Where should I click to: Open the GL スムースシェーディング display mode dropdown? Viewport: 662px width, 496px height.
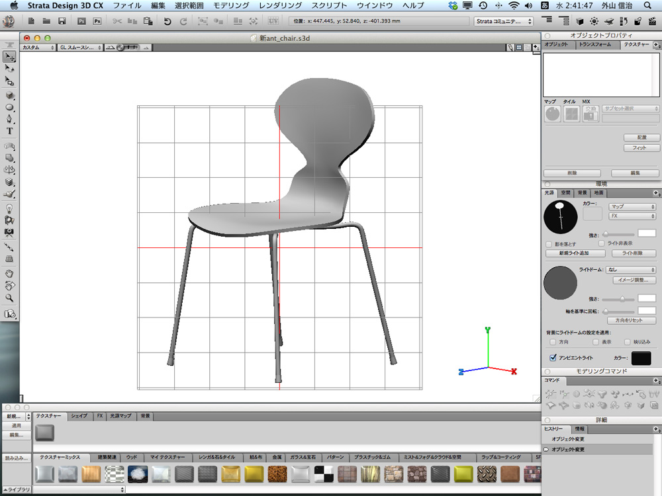(80, 48)
